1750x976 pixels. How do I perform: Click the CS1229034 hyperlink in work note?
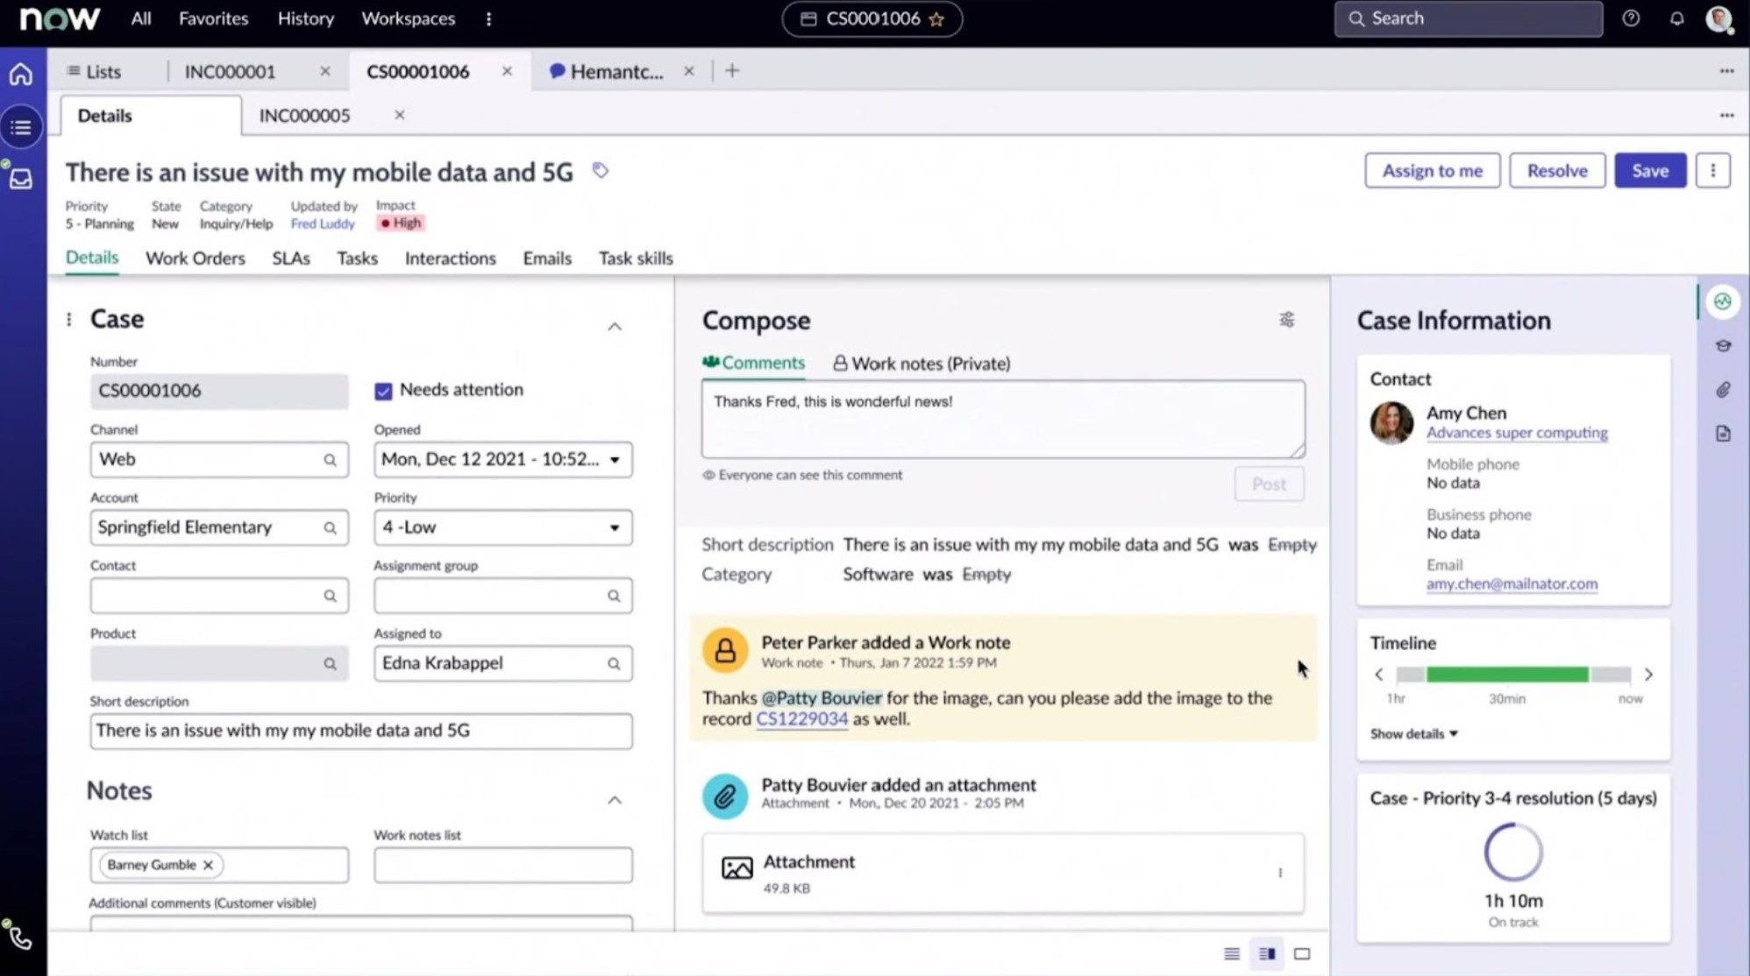coord(800,719)
